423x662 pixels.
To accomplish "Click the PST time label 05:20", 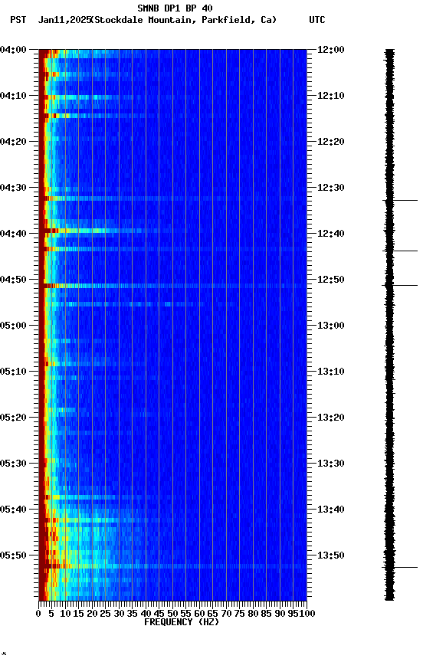I will pyautogui.click(x=13, y=418).
